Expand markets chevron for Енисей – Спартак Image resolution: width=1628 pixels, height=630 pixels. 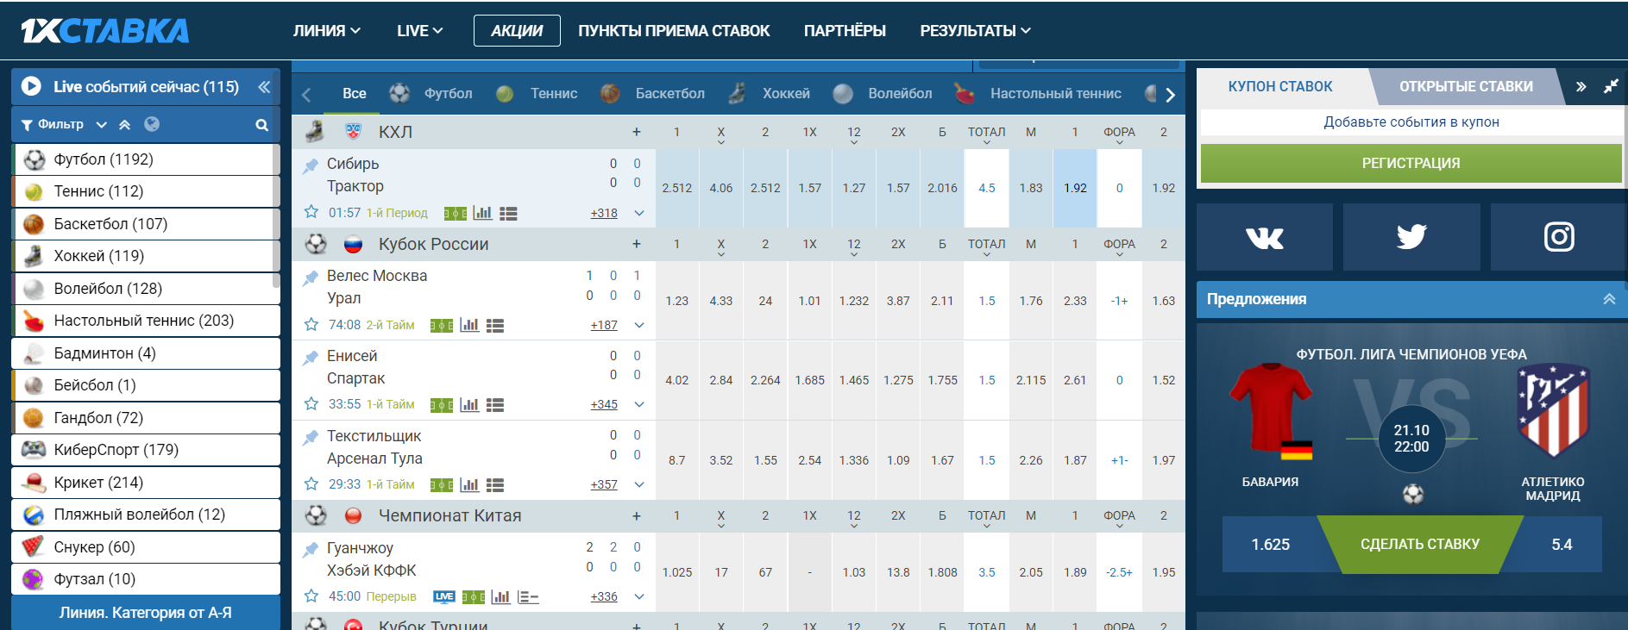point(639,404)
